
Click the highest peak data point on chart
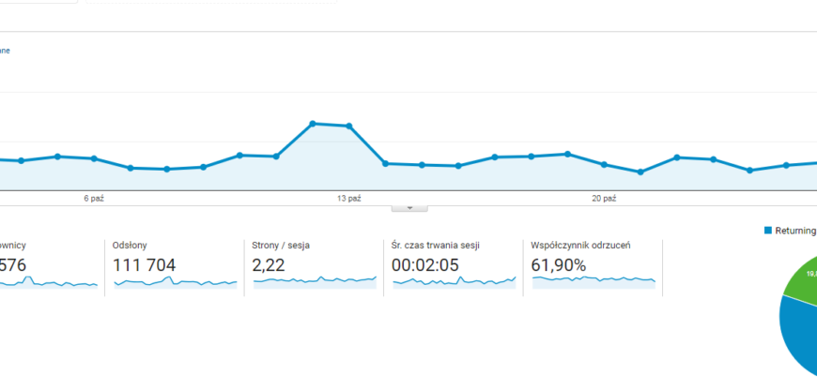pos(313,123)
